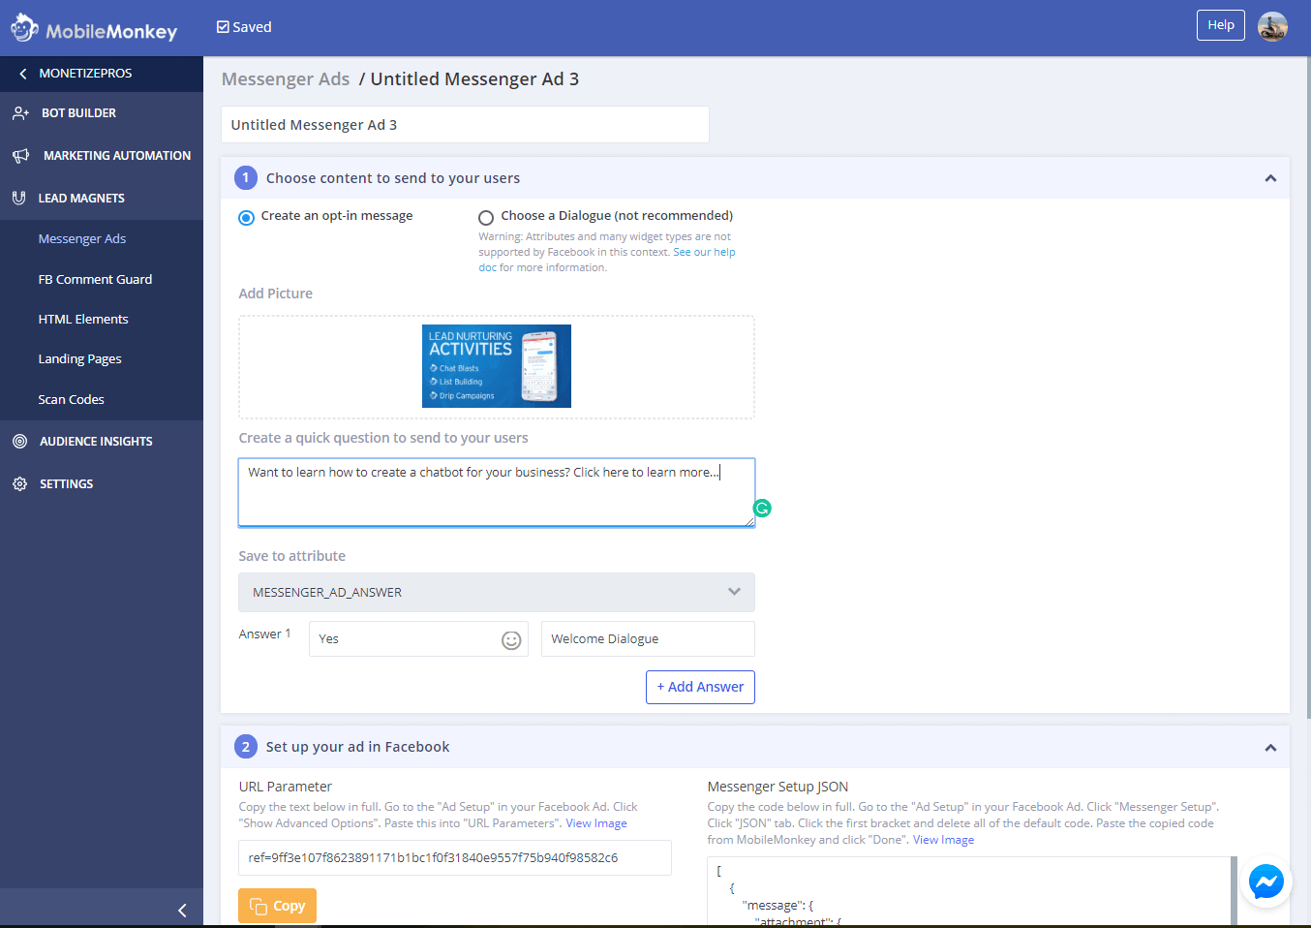Screen dimensions: 1311x928
Task: Click the back arrow next to MONETIZEPROS
Action: click(22, 74)
